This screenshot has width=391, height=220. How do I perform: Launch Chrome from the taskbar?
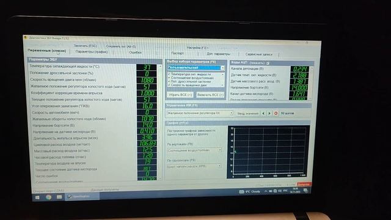click(x=48, y=197)
